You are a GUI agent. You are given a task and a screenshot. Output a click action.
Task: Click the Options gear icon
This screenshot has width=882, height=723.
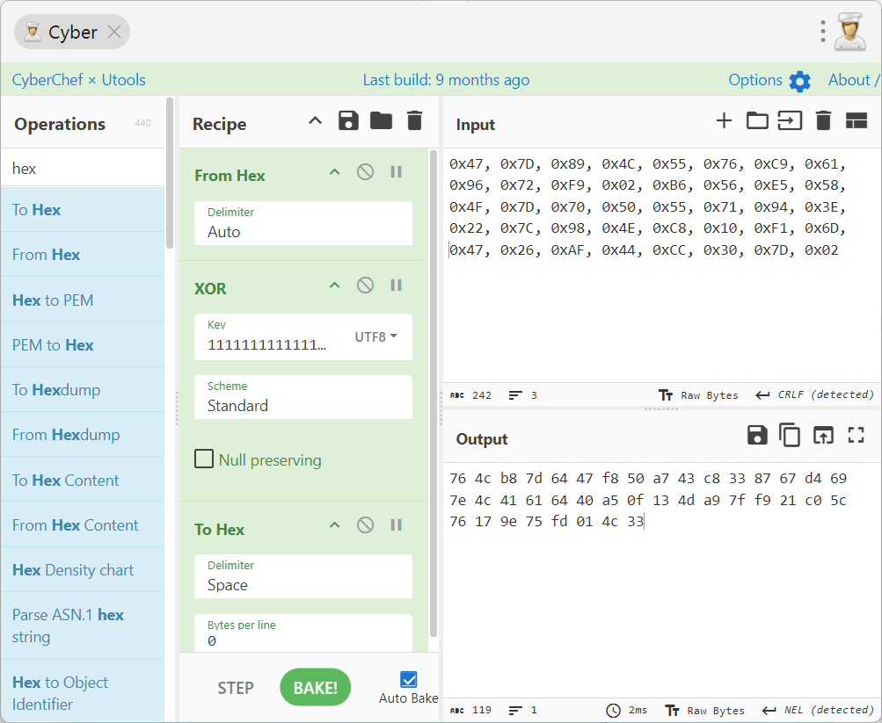pyautogui.click(x=799, y=82)
